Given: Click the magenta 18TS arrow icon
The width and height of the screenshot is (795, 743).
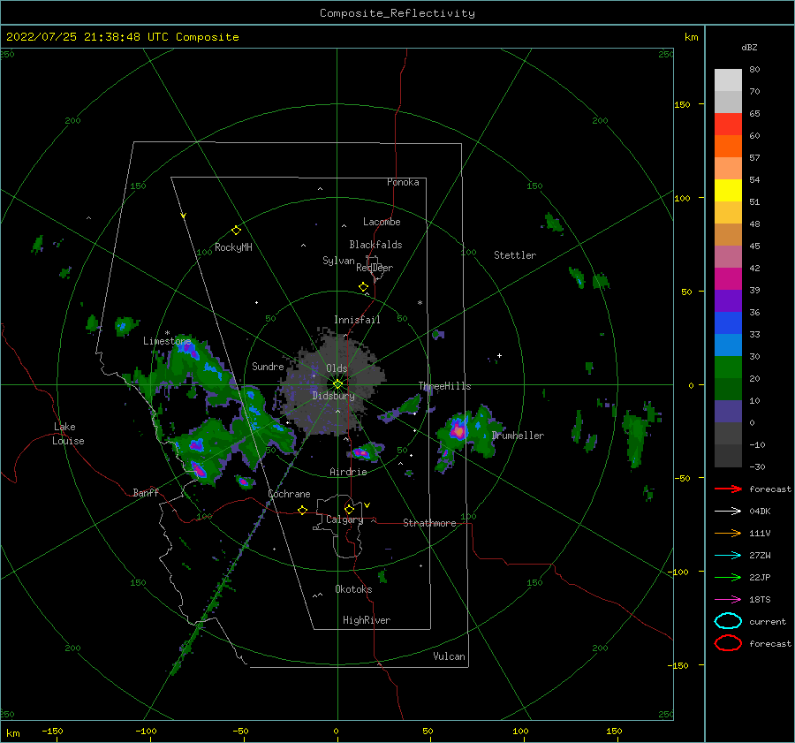Looking at the screenshot, I should pos(728,600).
